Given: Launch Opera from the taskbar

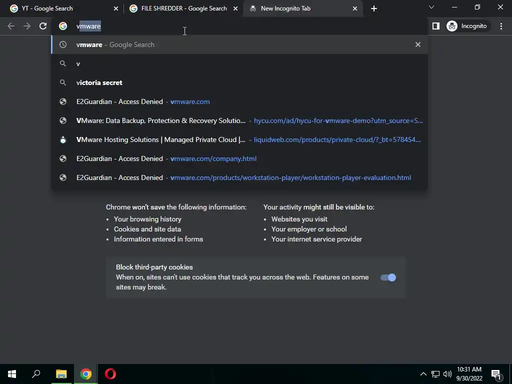Looking at the screenshot, I should coord(110,374).
